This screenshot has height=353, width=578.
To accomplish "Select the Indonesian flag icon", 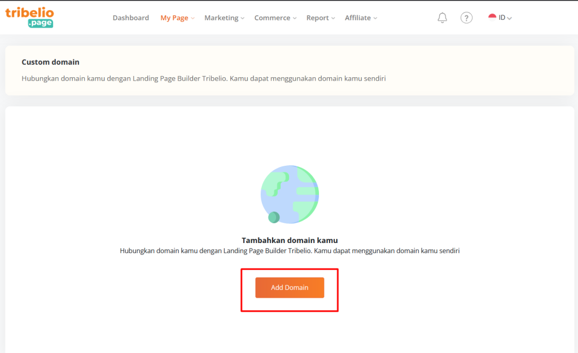I will 492,16.
